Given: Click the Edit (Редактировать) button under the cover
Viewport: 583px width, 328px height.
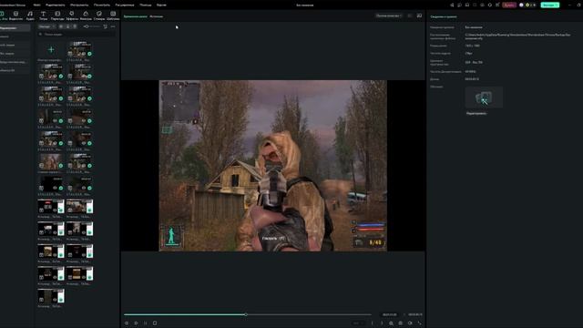Looking at the screenshot, I should tap(476, 113).
